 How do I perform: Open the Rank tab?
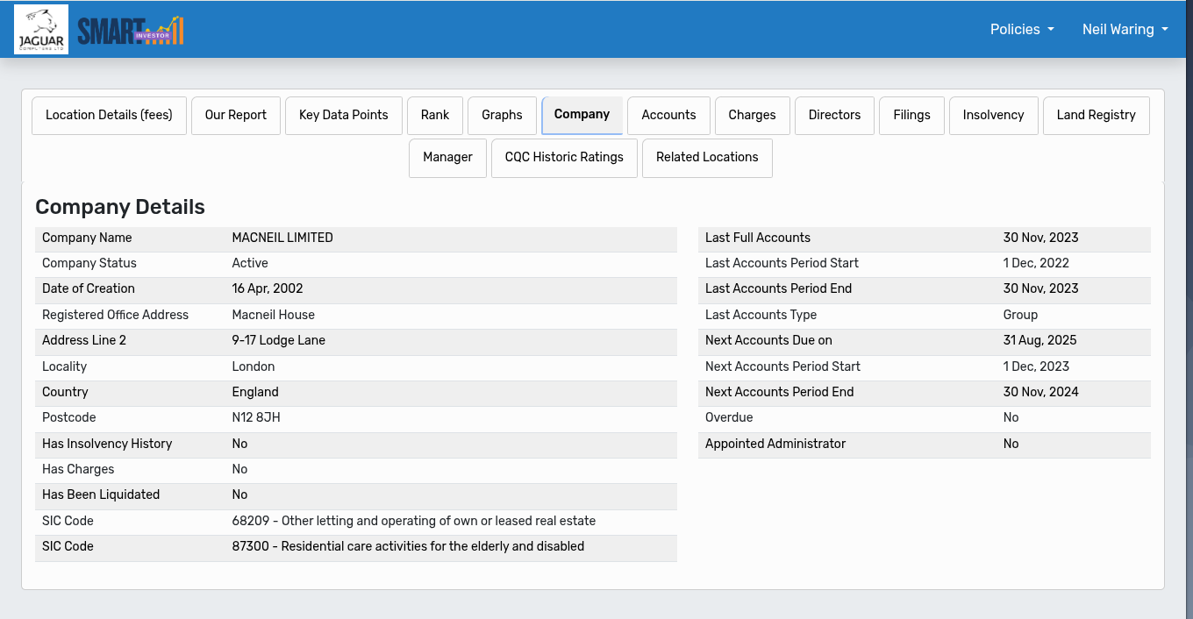(434, 115)
